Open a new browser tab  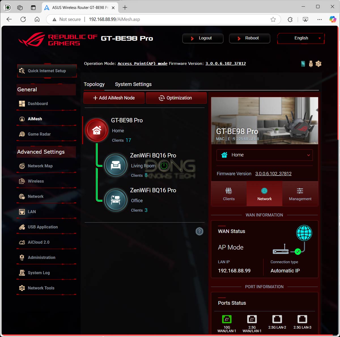[125, 8]
